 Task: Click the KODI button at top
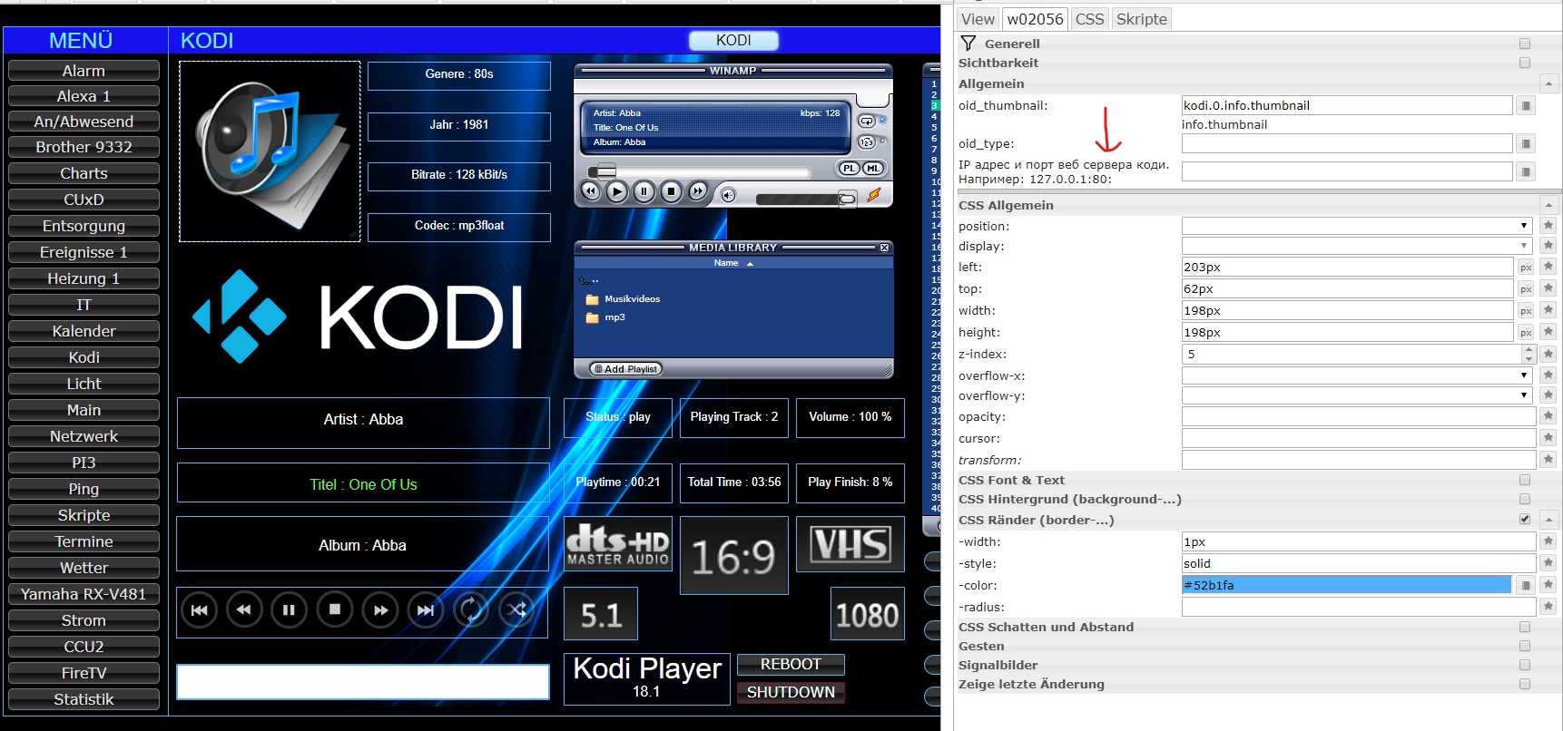[733, 41]
